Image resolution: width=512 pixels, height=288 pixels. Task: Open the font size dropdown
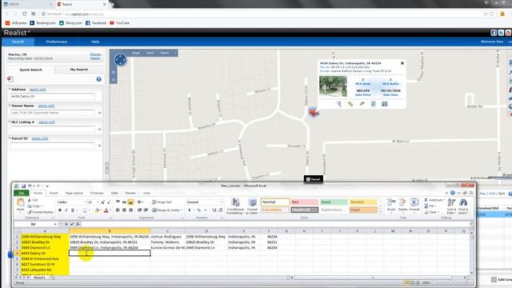point(98,202)
